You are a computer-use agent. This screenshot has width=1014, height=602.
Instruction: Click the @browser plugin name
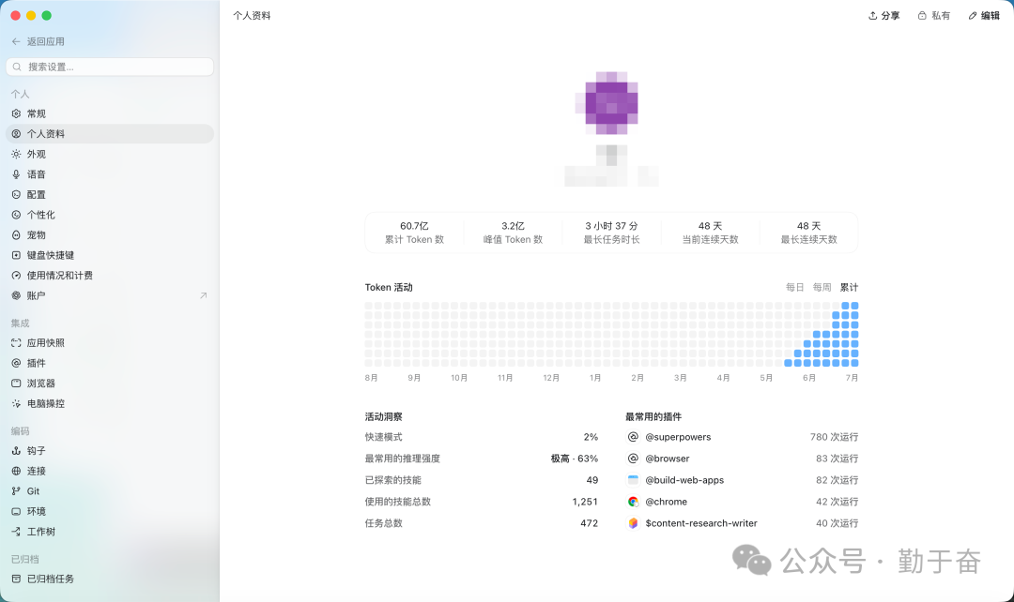click(668, 459)
